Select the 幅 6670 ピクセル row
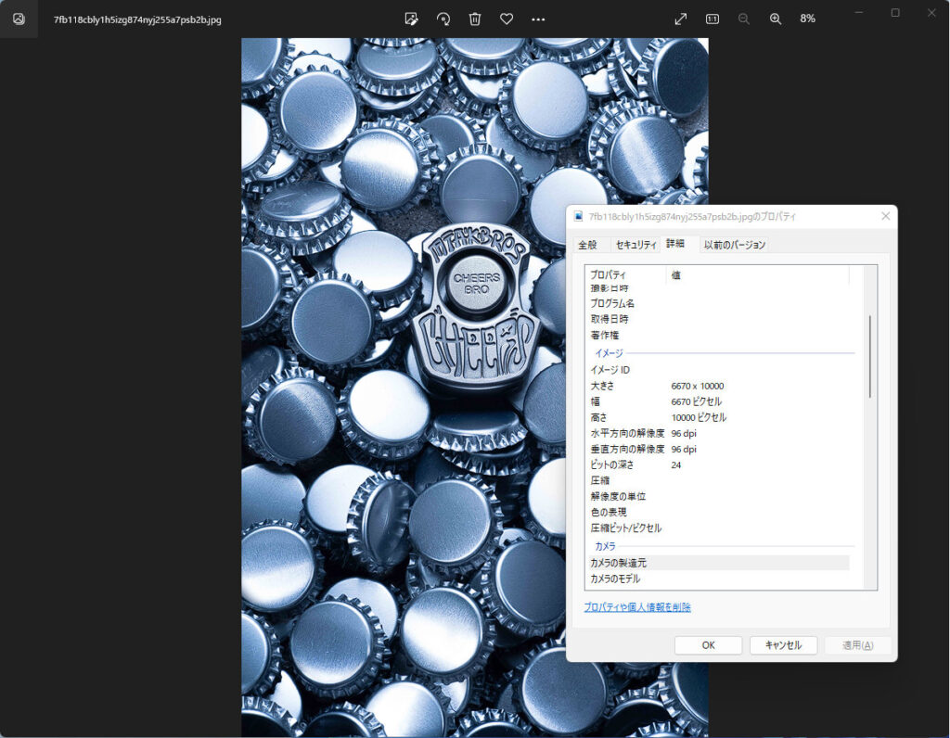The height and width of the screenshot is (738, 950). 719,402
